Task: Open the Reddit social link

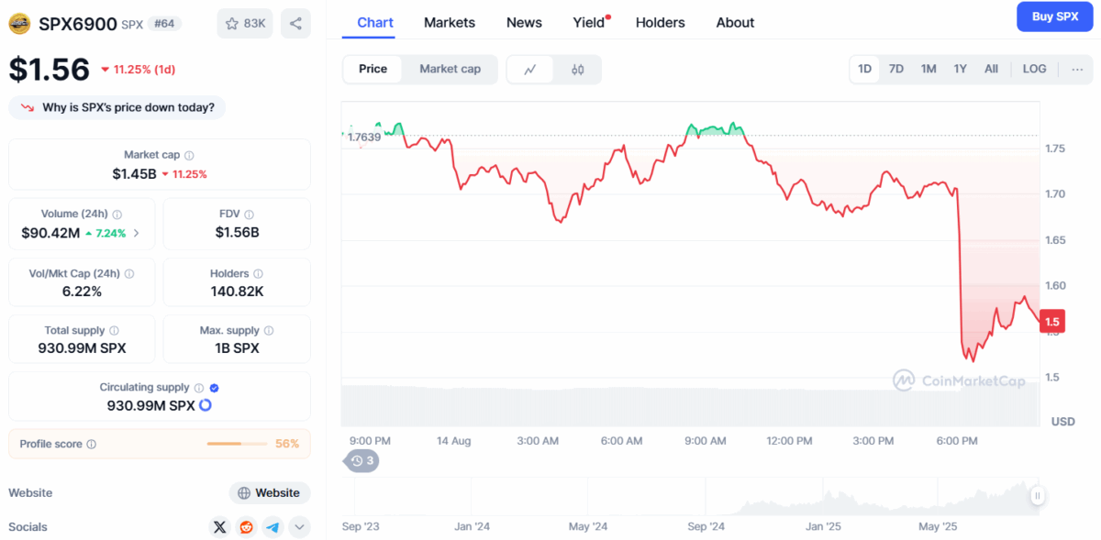Action: point(246,527)
